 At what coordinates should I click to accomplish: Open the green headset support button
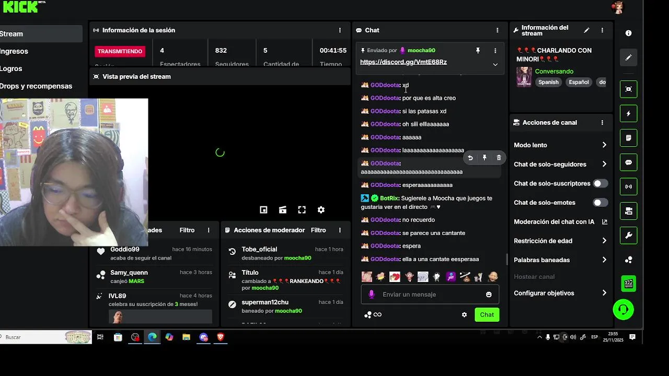[623, 310]
